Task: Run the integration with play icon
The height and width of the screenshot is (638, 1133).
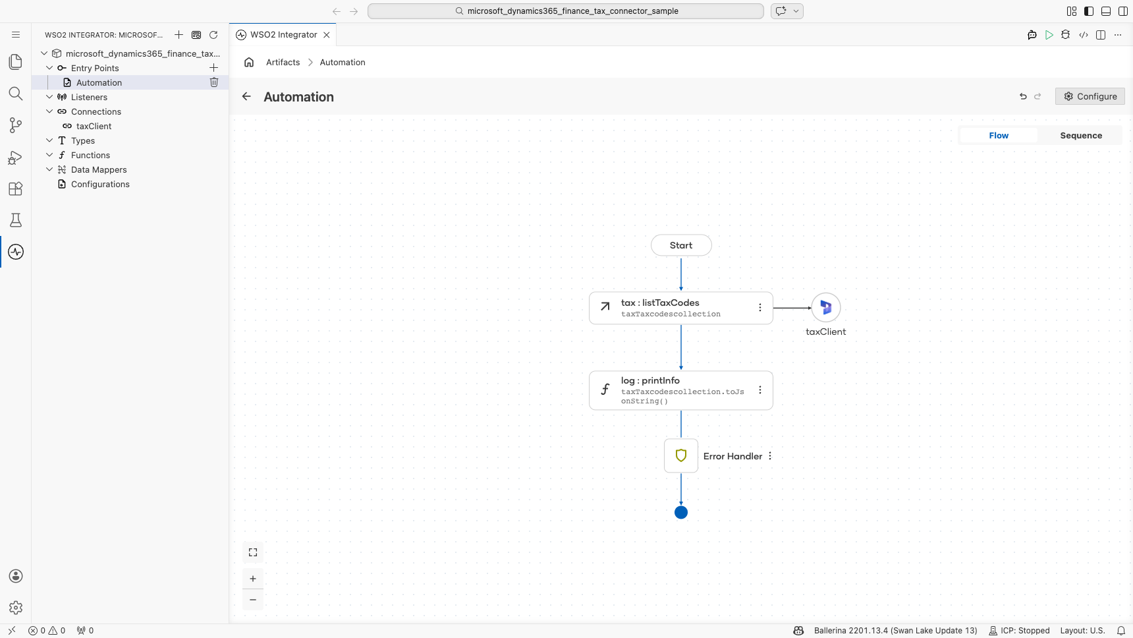Action: coord(1049,35)
